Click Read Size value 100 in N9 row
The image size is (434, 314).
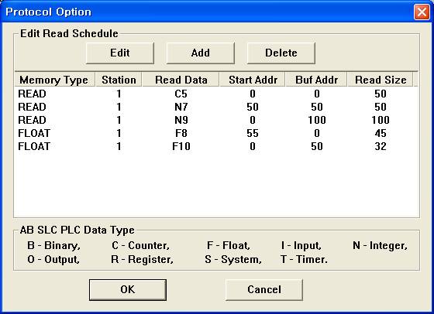point(381,120)
